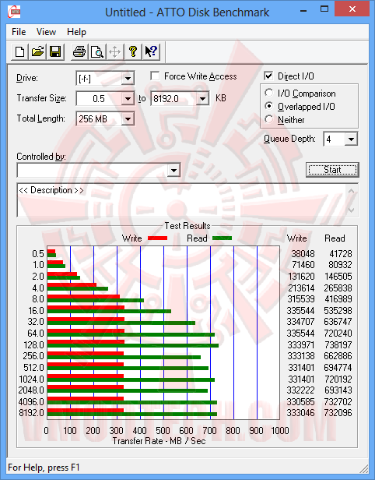The image size is (375, 480).
Task: Click read value 662886 for 256.0 row
Action: [x=338, y=356]
